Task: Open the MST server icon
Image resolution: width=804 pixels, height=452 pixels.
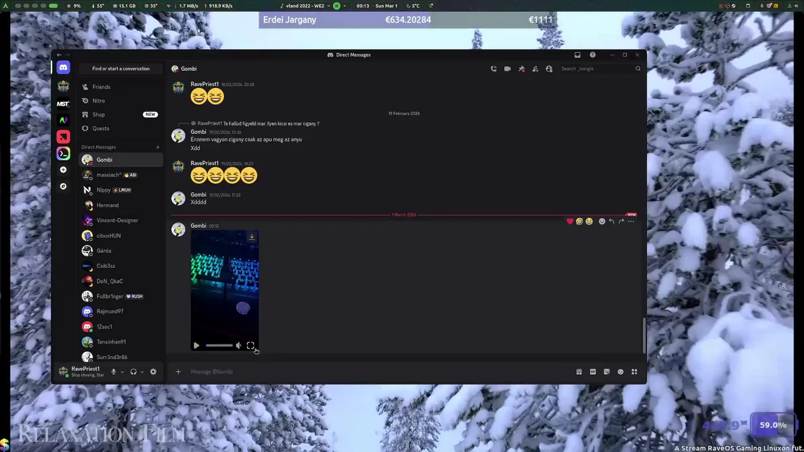Action: point(63,104)
